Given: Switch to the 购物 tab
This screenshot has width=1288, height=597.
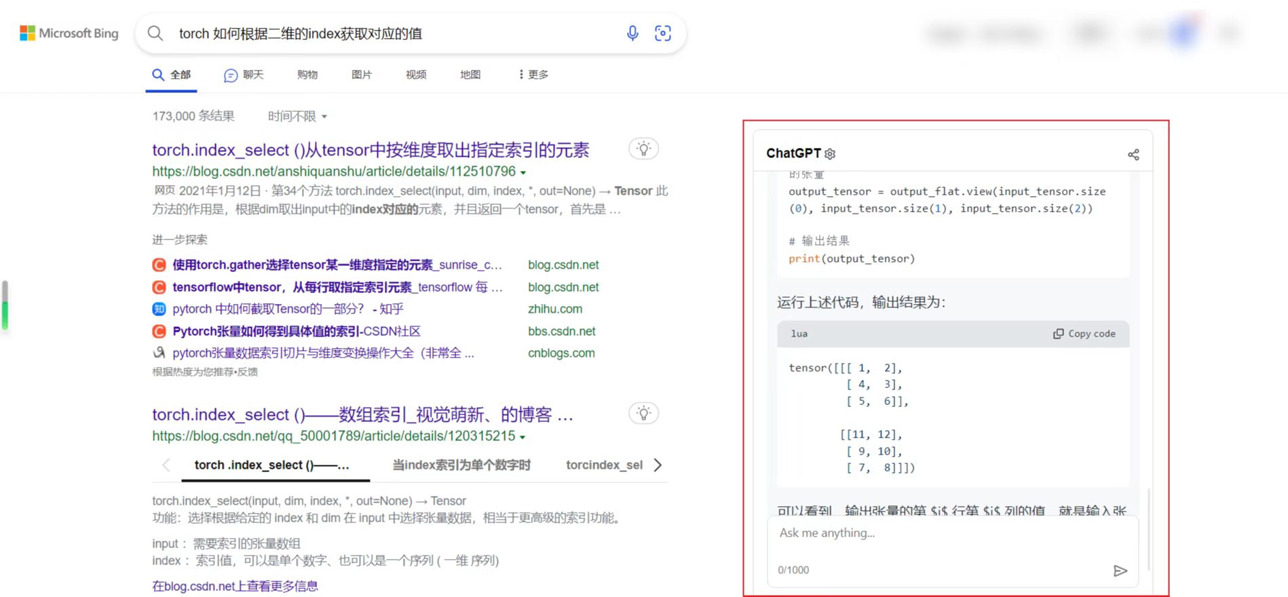Looking at the screenshot, I should click(307, 75).
